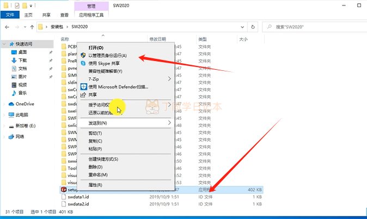Expand the 新加卷 (E:) drive node

coord(4,125)
